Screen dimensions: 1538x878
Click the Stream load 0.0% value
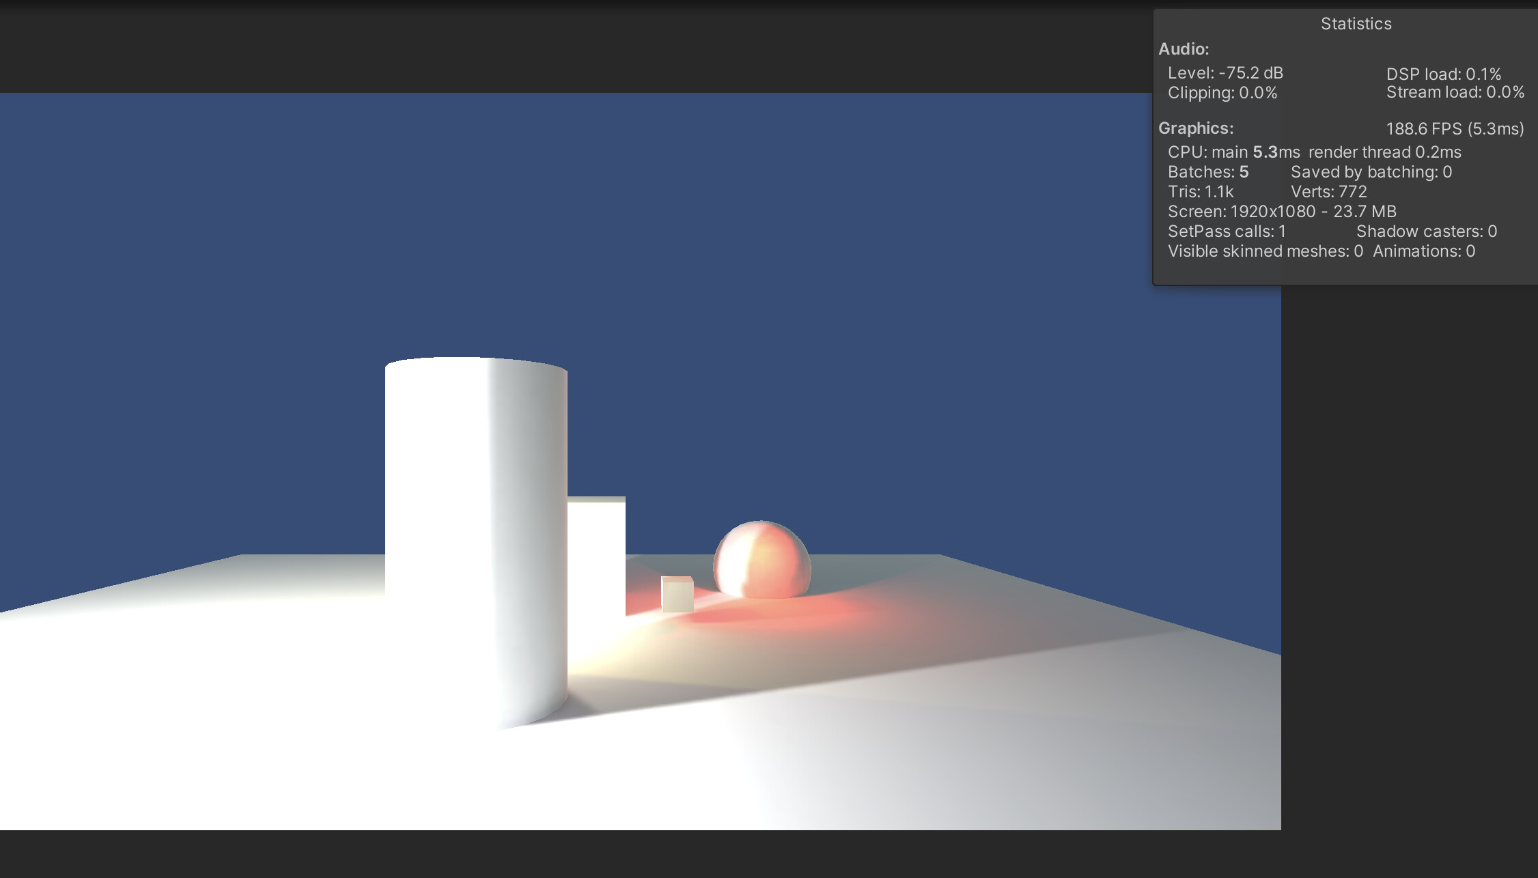point(1455,92)
